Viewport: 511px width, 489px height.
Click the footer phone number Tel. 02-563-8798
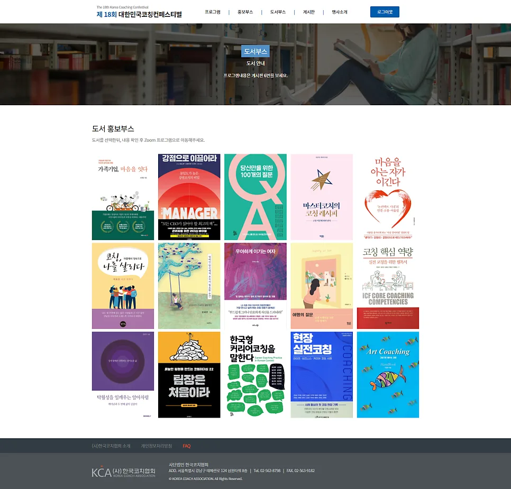[x=267, y=470]
